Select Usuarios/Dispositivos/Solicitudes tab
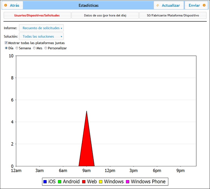The width and height of the screenshot is (210, 189). coord(37,15)
